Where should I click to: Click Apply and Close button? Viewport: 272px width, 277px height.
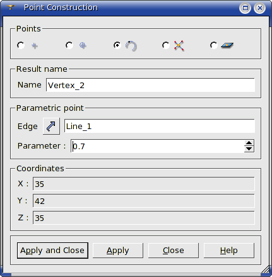point(52,251)
